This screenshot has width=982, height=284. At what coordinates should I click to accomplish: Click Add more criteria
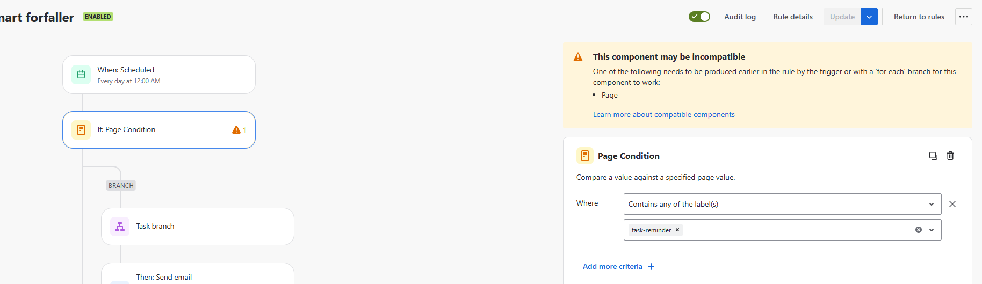[612, 266]
